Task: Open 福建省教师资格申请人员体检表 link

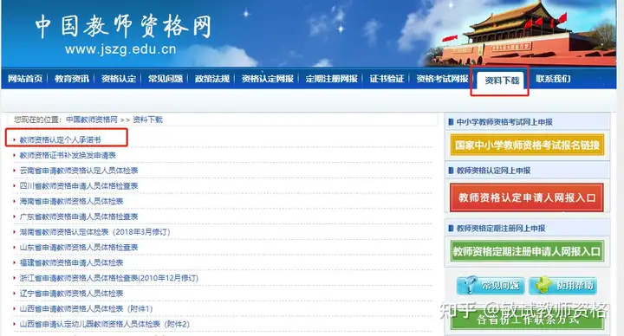Action: (72, 263)
